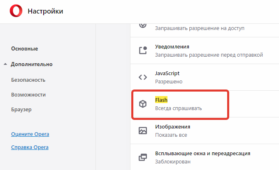The height and width of the screenshot is (170, 279).
Task: Open Изображения Показать все setting
Action: pyautogui.click(x=205, y=131)
